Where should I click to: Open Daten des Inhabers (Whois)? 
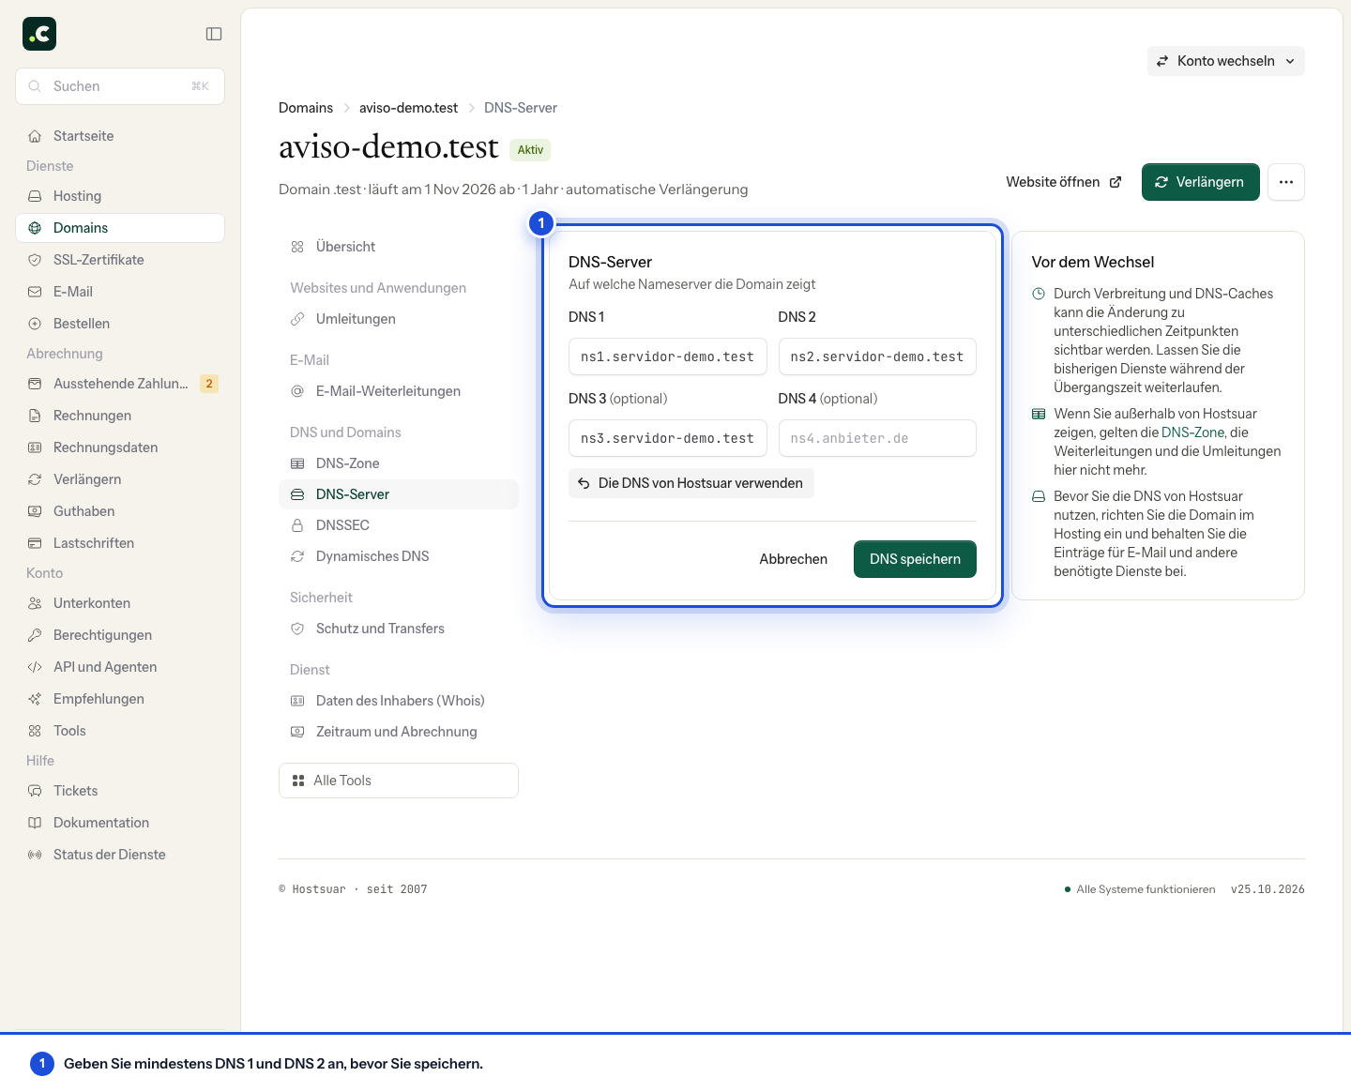pyautogui.click(x=399, y=701)
